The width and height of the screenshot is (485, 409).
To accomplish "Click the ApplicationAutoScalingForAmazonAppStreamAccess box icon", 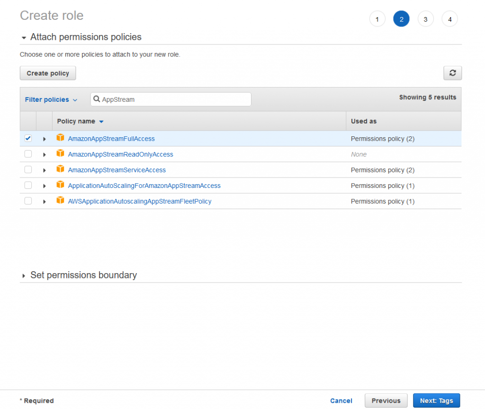I will 60,185.
